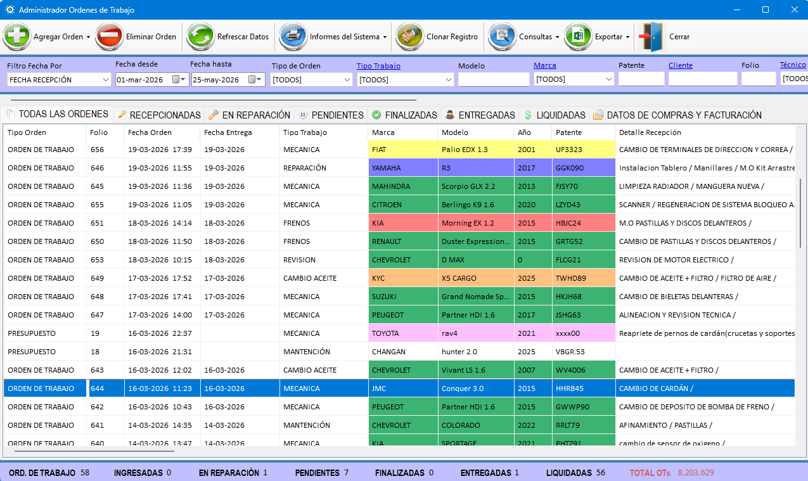Click the printer Informes del Sistema icon
Viewport: 808px width, 481px height.
point(293,37)
